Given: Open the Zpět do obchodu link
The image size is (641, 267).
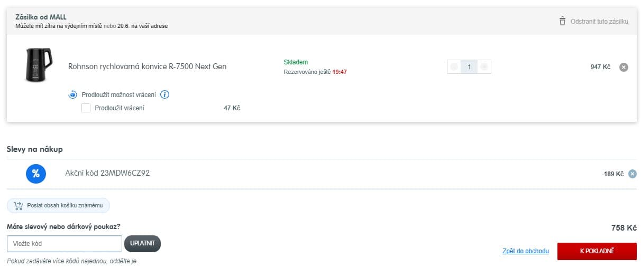Looking at the screenshot, I should pos(526,251).
